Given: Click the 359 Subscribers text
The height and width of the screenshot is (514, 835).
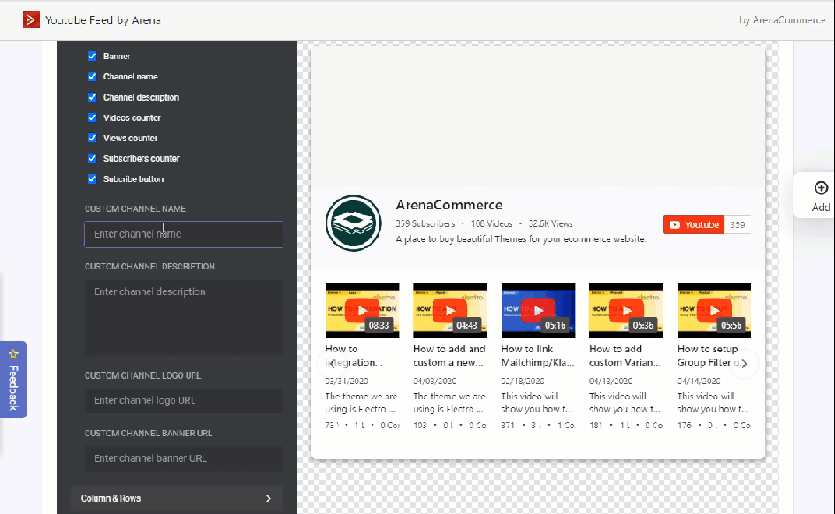Looking at the screenshot, I should click(425, 224).
